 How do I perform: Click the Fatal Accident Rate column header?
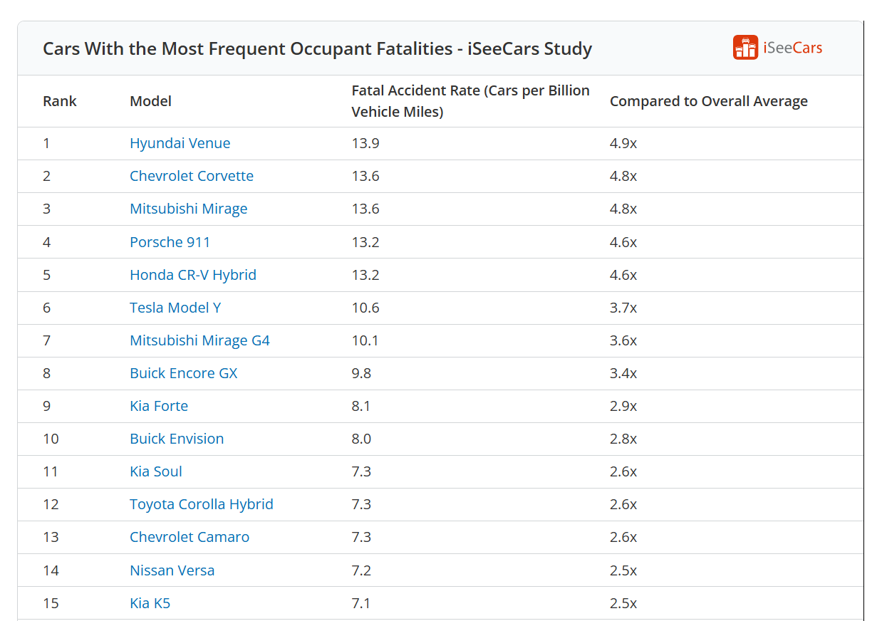[x=471, y=101]
